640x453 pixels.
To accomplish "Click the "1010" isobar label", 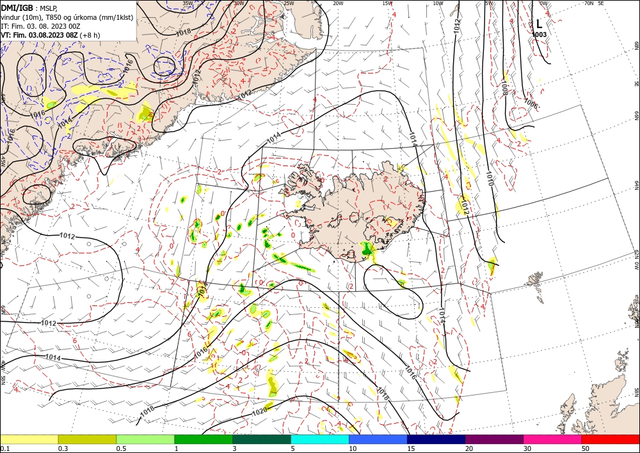I will (x=490, y=178).
